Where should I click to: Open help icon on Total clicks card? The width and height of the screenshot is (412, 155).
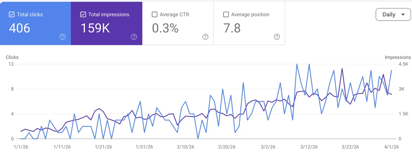coord(62,37)
